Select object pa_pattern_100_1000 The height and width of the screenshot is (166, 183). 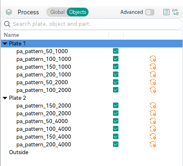pyautogui.click(x=44, y=59)
